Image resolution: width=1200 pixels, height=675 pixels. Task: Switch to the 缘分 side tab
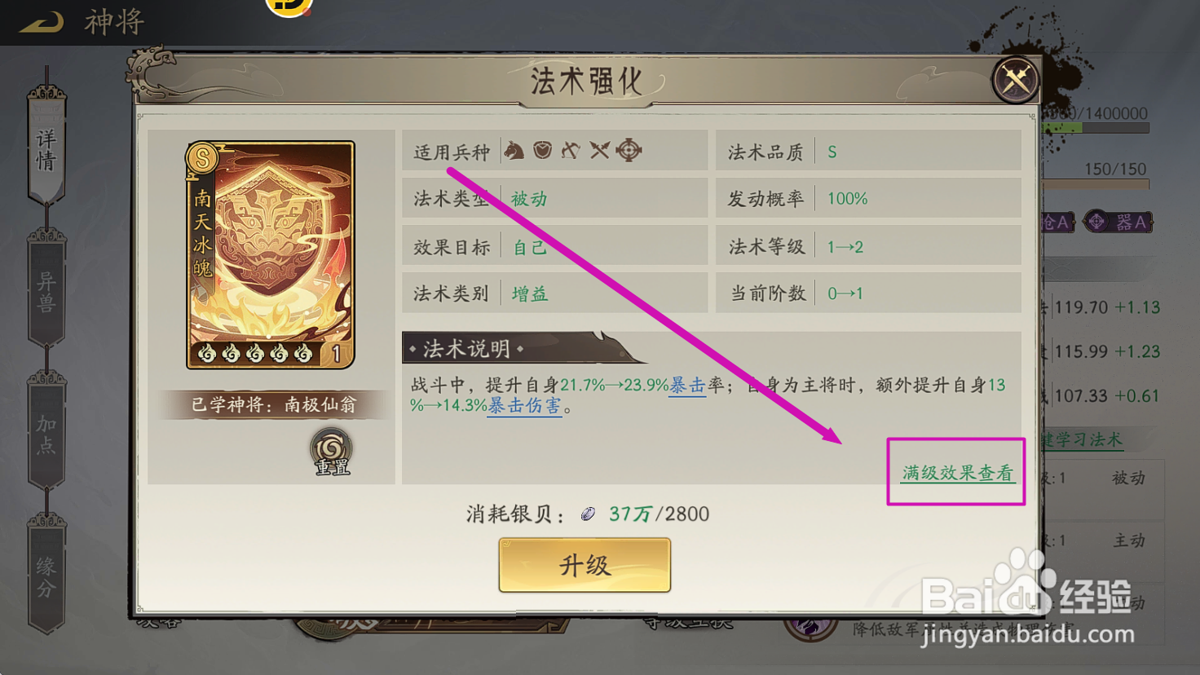click(x=46, y=576)
